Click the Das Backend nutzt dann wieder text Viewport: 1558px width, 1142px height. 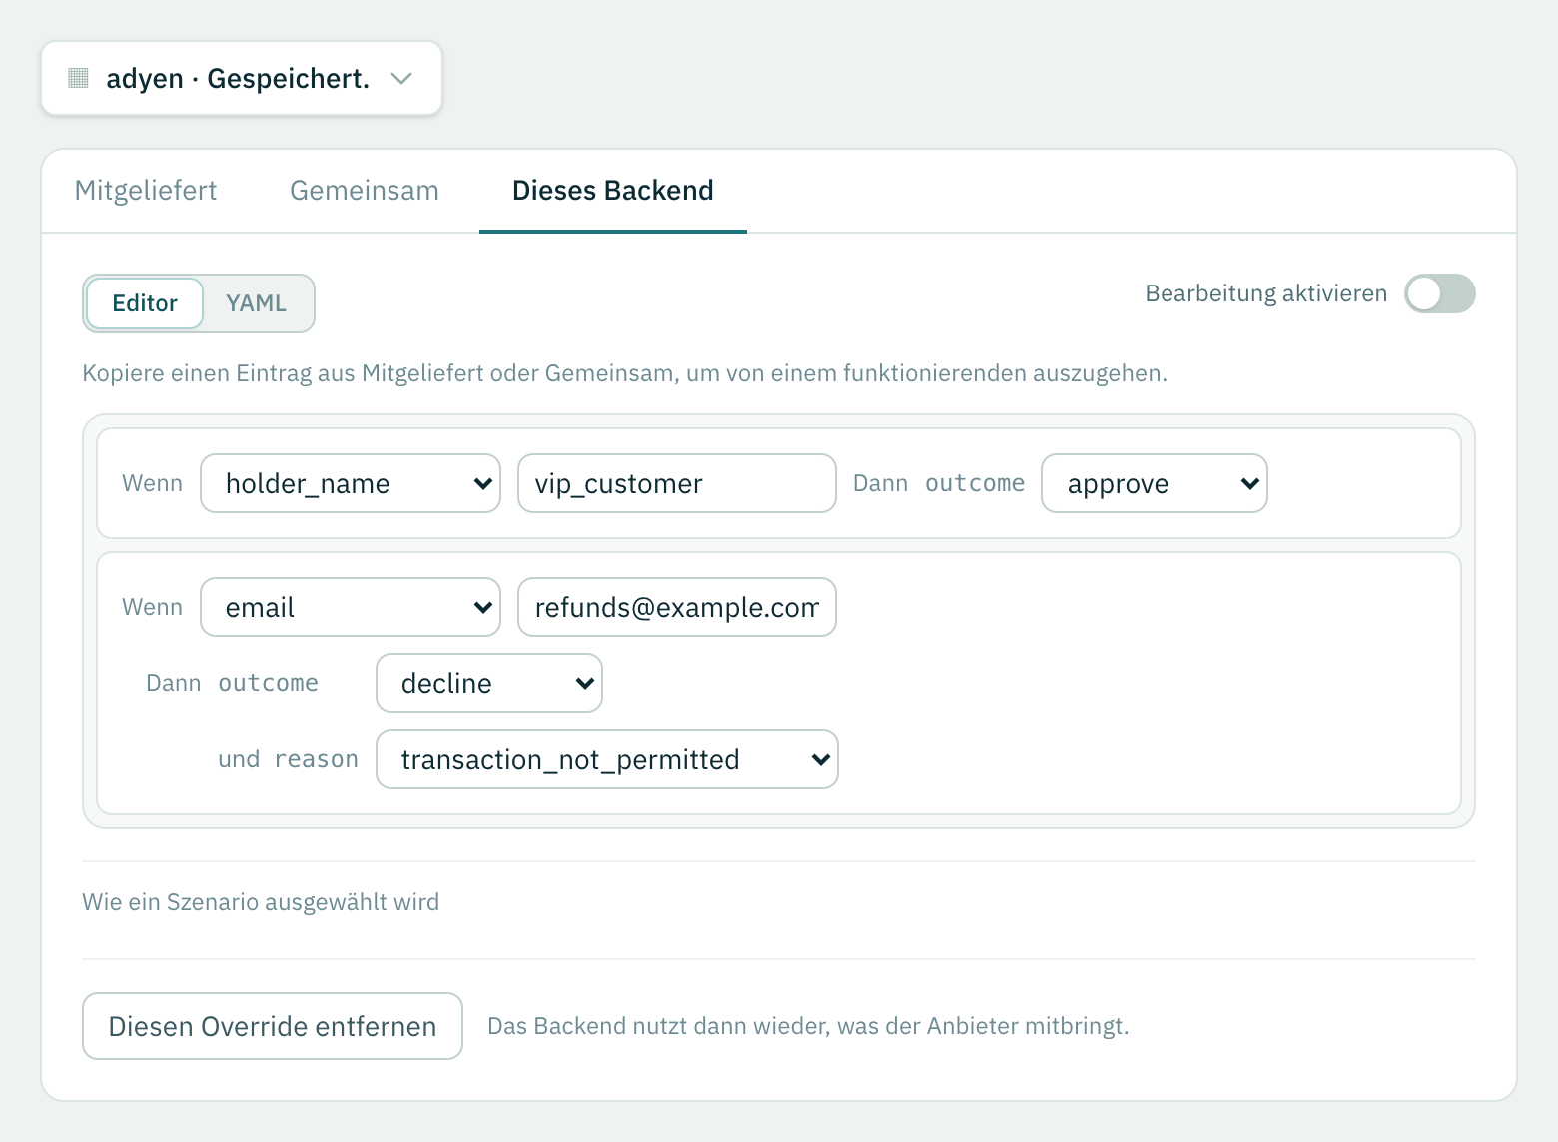point(808,1026)
